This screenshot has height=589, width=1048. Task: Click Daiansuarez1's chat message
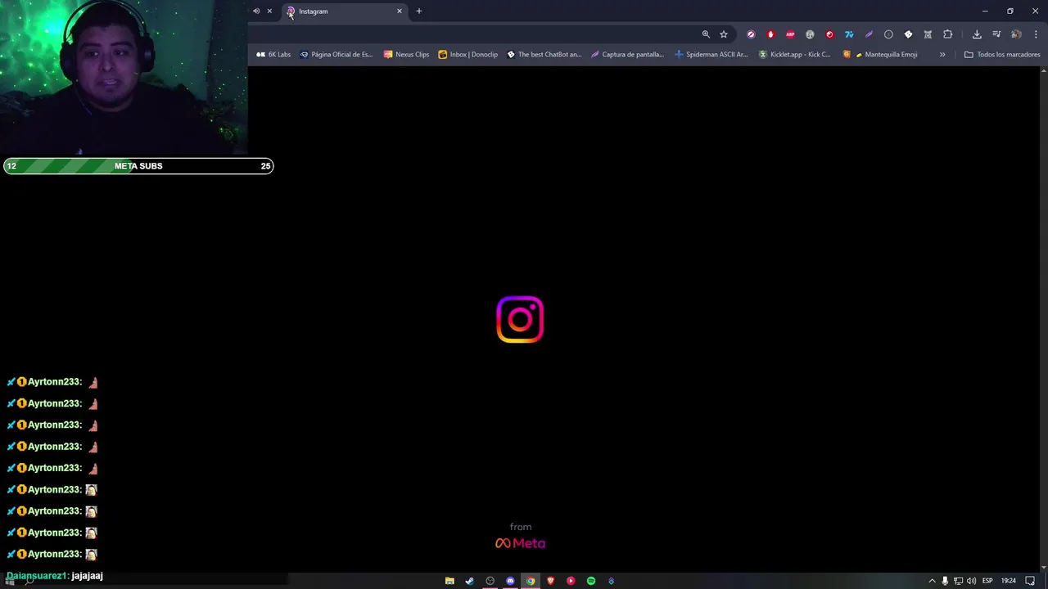click(x=54, y=576)
